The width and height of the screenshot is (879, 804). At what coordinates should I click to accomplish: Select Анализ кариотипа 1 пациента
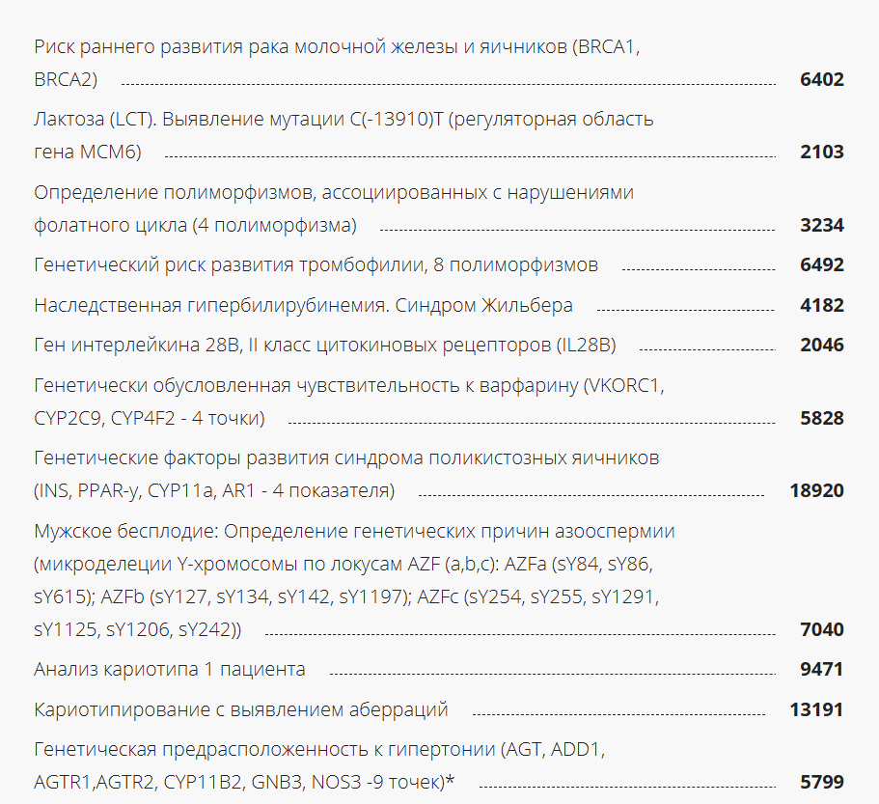[x=170, y=669]
